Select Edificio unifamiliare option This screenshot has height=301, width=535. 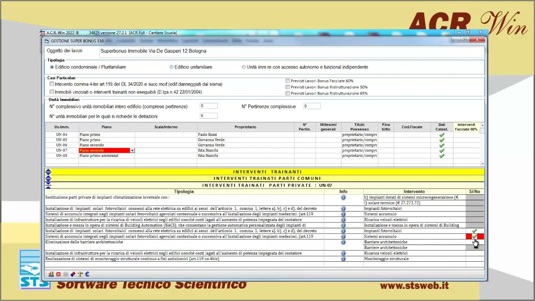pos(171,67)
